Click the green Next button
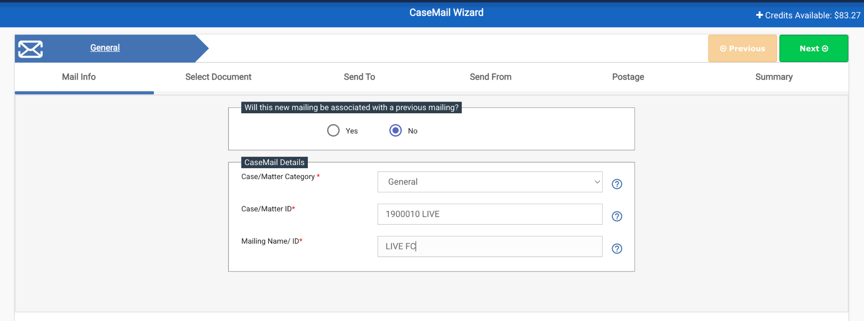 pos(813,49)
